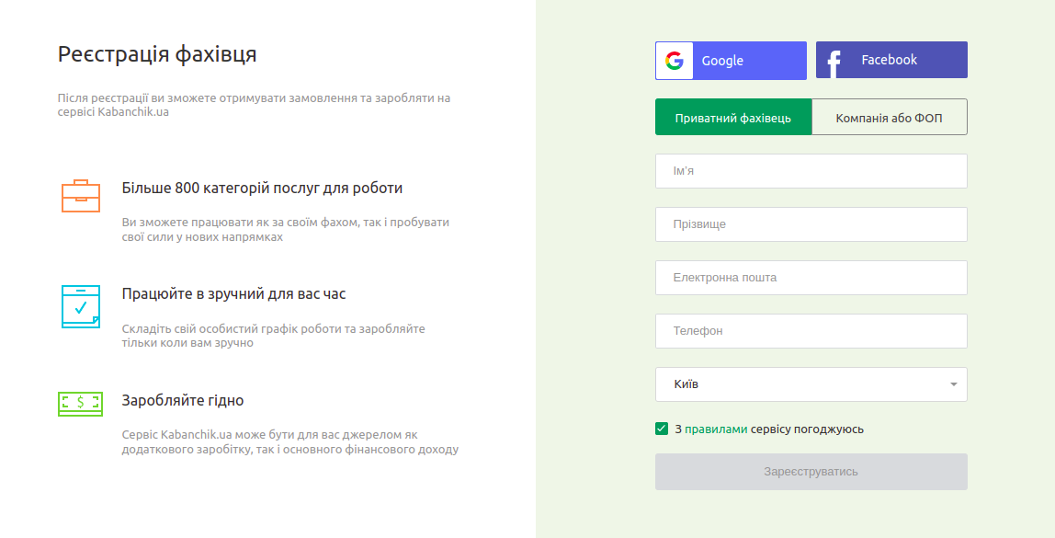Viewport: 1055px width, 538px height.
Task: Click the Заробляйте гідно heading
Action: coord(183,401)
